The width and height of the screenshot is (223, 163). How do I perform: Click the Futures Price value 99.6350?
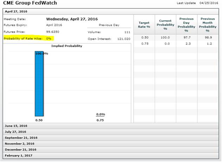coord(53,32)
